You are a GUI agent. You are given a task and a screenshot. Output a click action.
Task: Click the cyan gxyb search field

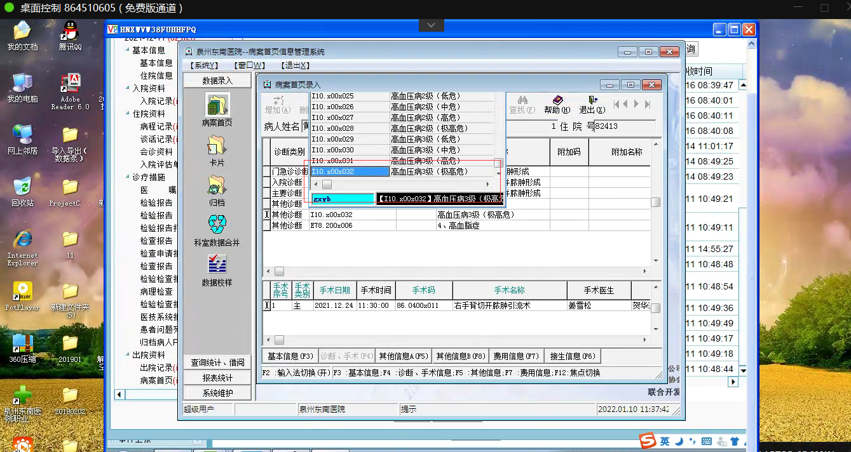pyautogui.click(x=343, y=199)
